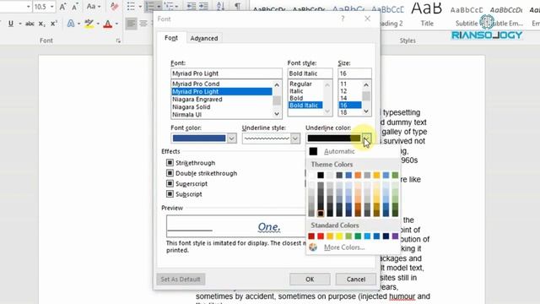540x304 pixels.
Task: Click the Increase Font Size icon
Action: click(x=62, y=7)
